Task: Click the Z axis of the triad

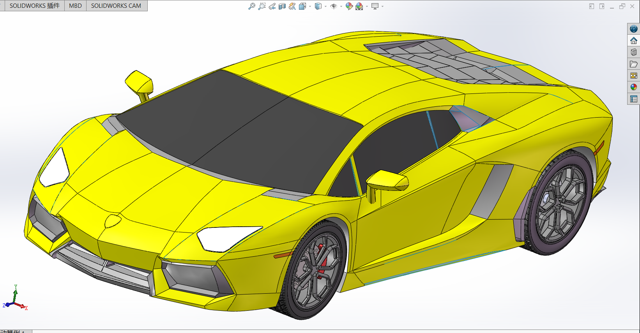Action: pyautogui.click(x=8, y=305)
